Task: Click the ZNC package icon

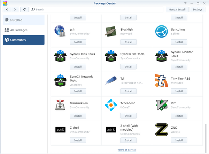Action: [161, 129]
